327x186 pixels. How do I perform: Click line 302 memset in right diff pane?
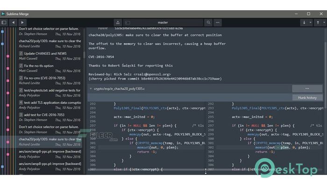(x=261, y=147)
